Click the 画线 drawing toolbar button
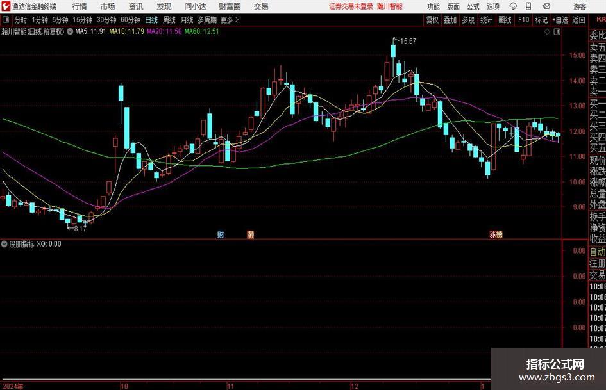Screen dimensions: 606x390 coord(505,20)
